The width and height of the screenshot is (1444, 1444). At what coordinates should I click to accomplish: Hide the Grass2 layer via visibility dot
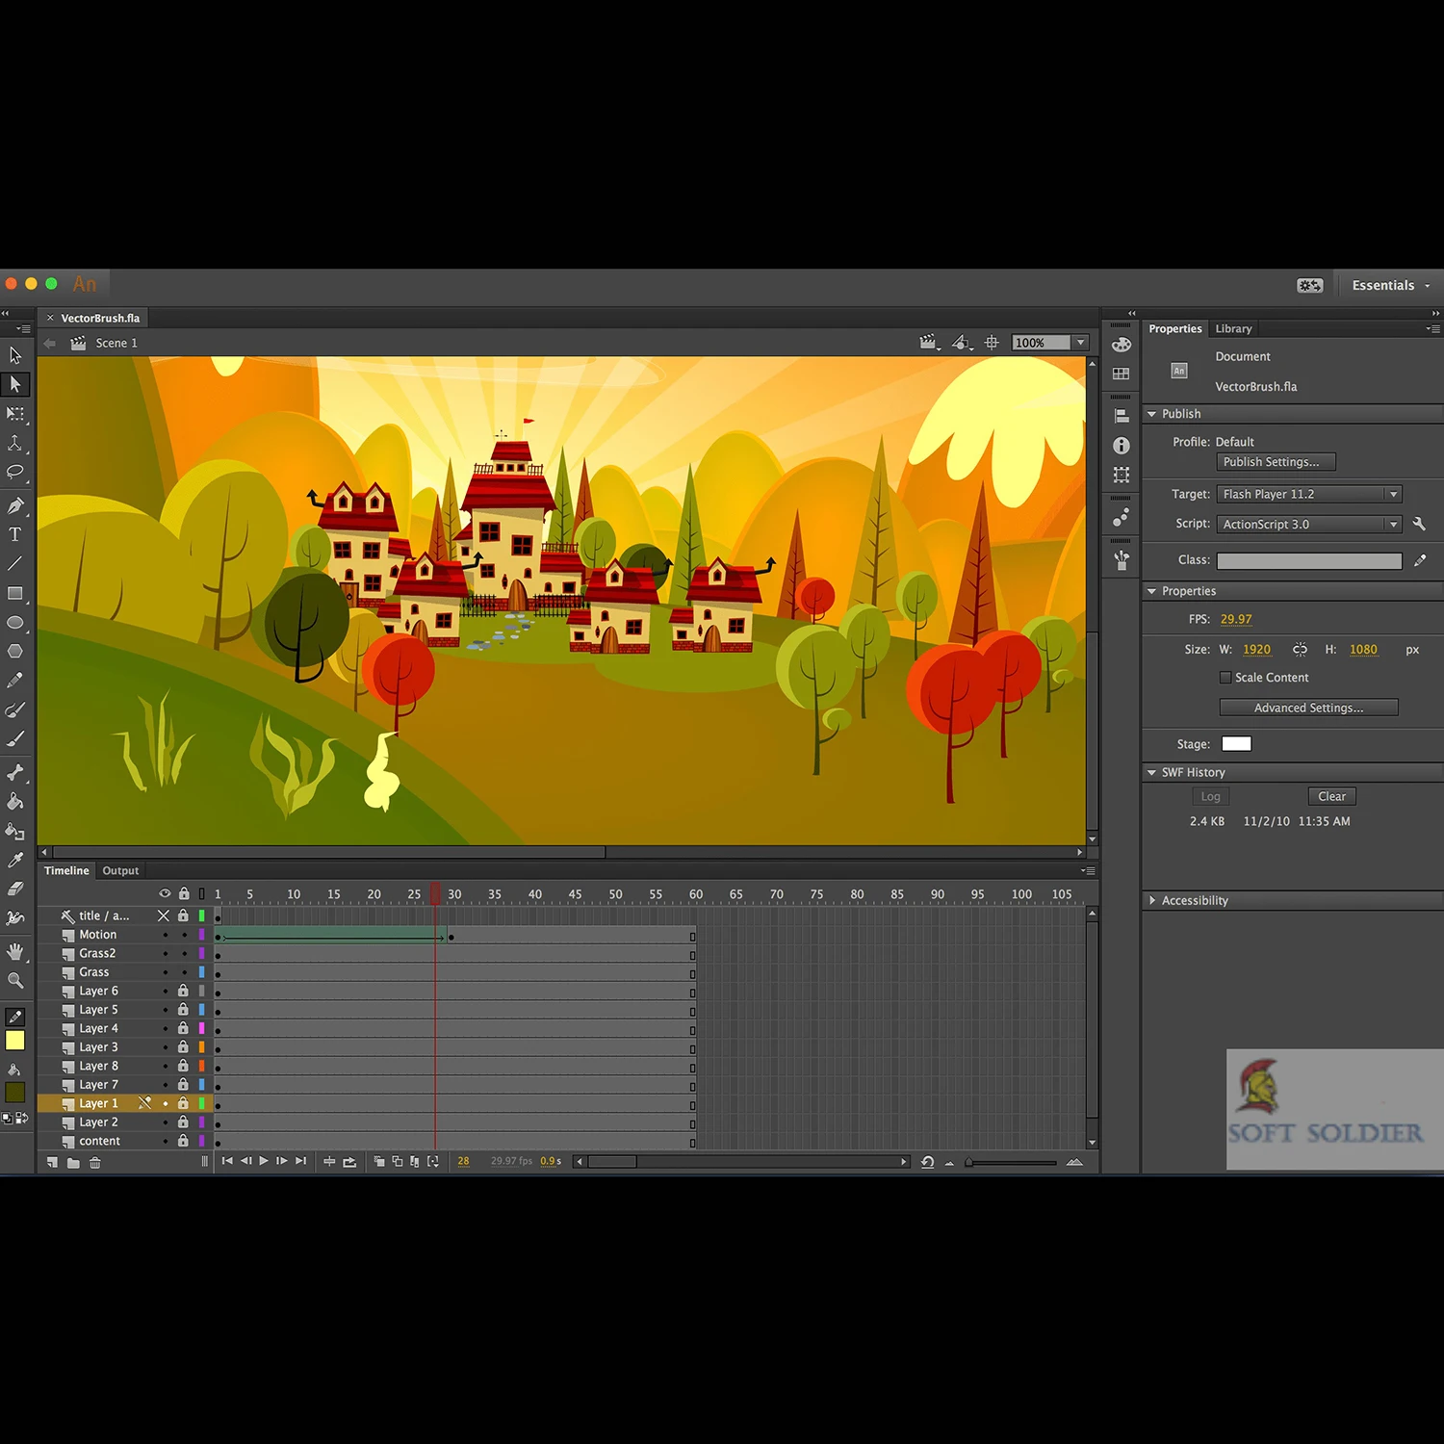click(165, 953)
